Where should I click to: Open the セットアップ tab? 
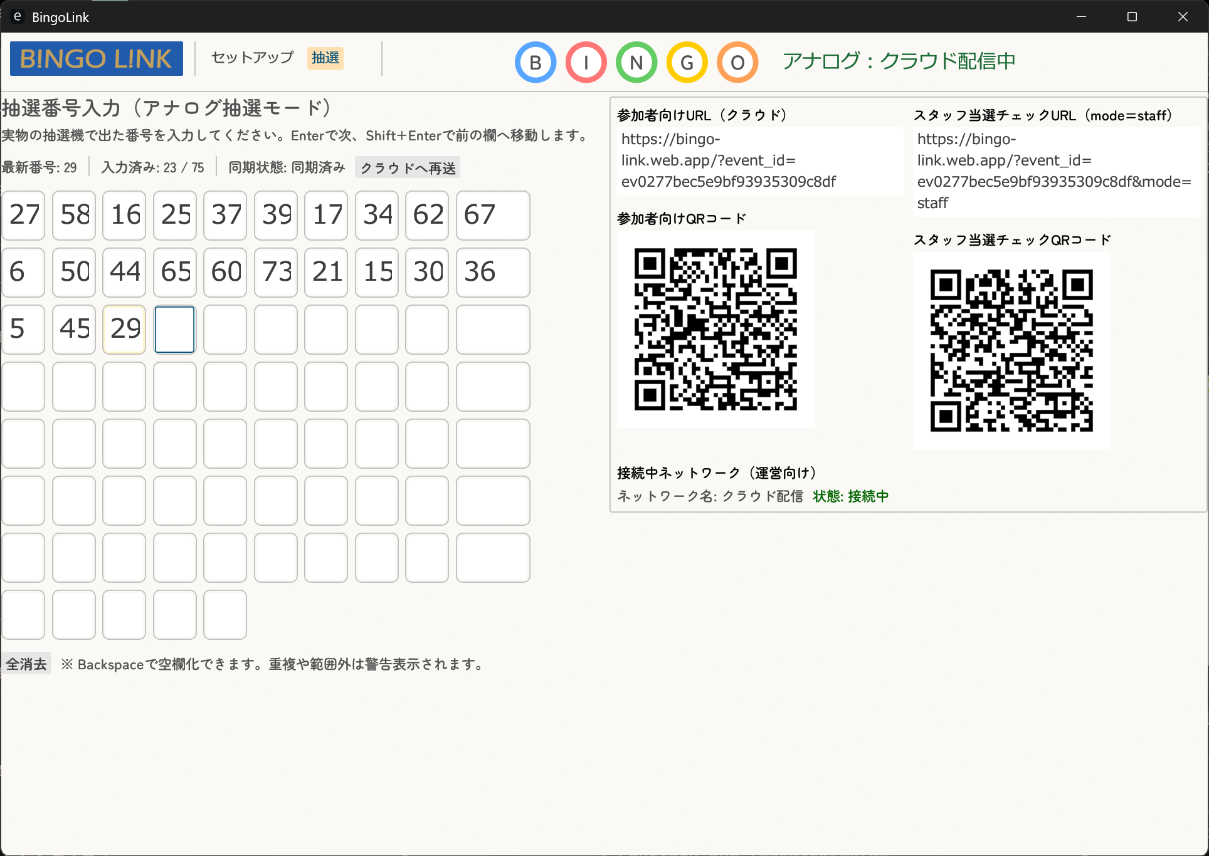[x=252, y=58]
